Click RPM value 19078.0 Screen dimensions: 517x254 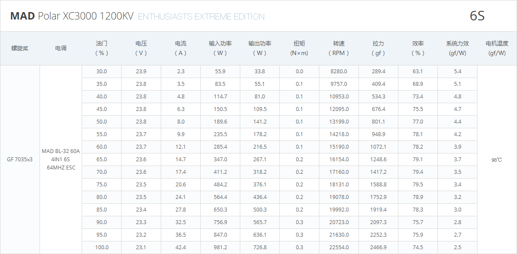coord(339,197)
